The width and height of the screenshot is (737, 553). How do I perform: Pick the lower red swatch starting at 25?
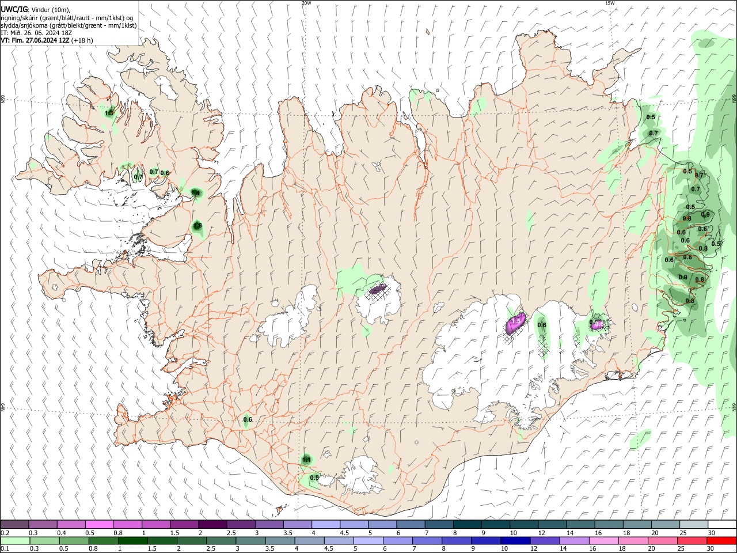pos(692,540)
